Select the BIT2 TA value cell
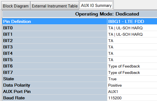This screenshot has width=157, height=101. (x=132, y=41)
